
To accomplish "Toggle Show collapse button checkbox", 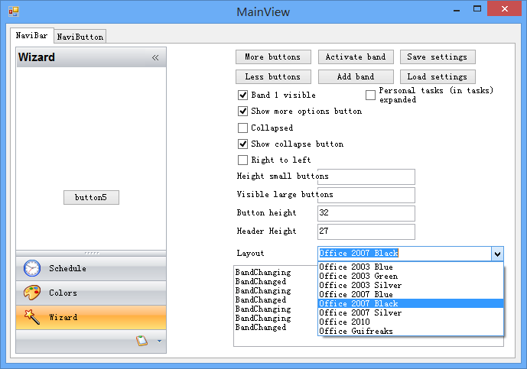I will click(x=242, y=144).
